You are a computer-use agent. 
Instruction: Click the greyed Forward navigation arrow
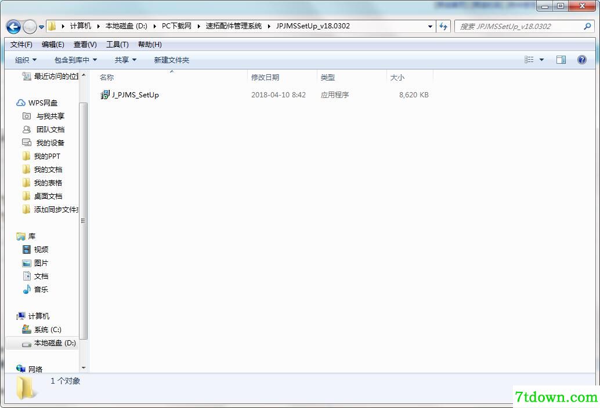[30, 27]
